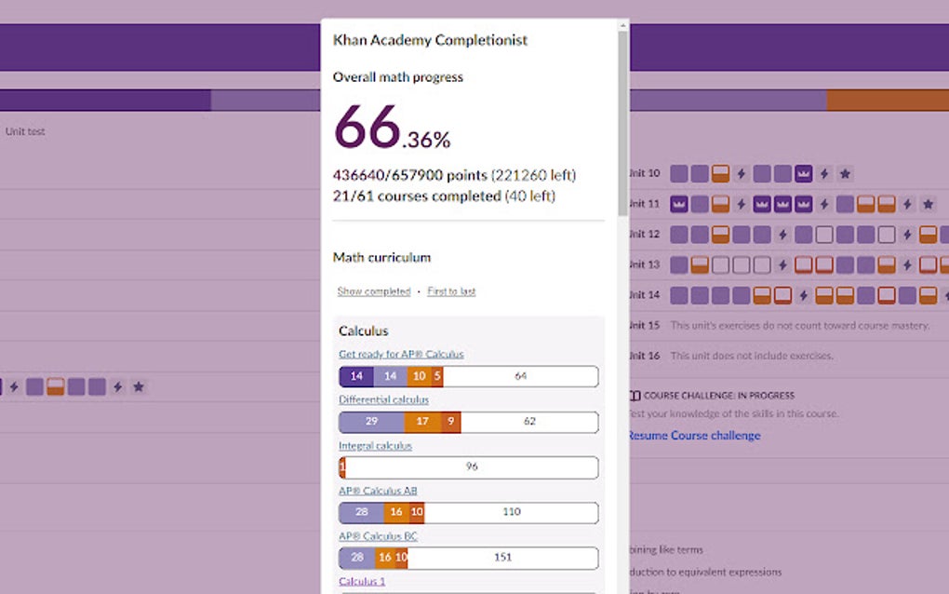
Task: Open the First to last sort option
Action: (x=450, y=291)
